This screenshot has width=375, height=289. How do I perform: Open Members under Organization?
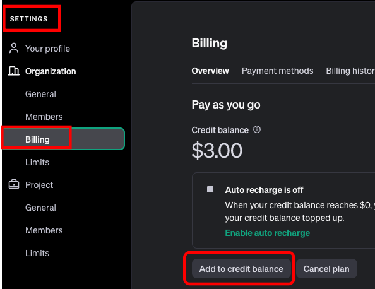tap(44, 117)
